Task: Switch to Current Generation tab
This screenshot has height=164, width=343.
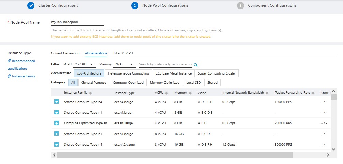Action: (65, 53)
